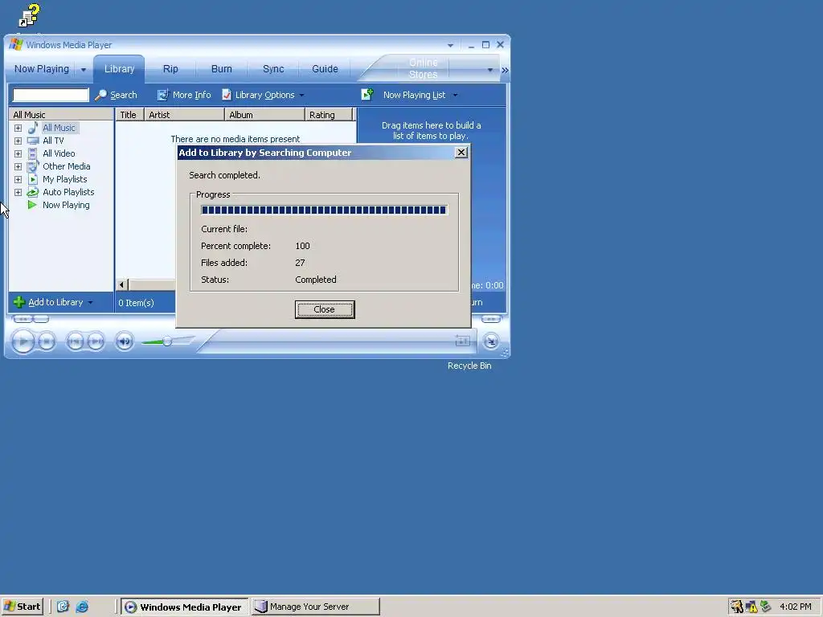Expand the Auto Playlists tree node
This screenshot has width=823, height=617.
coord(18,192)
